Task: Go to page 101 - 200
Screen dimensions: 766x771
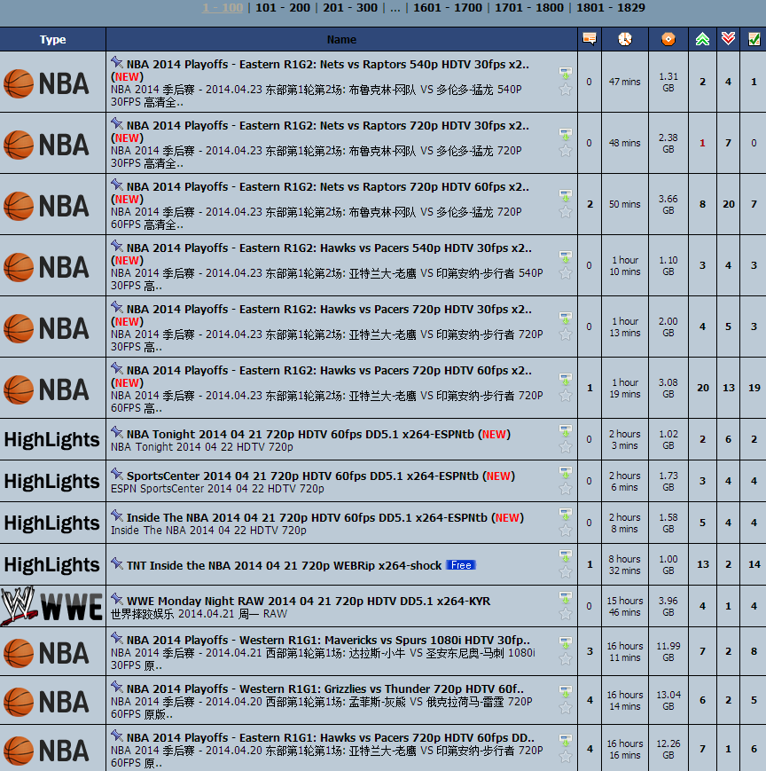Action: [x=283, y=8]
